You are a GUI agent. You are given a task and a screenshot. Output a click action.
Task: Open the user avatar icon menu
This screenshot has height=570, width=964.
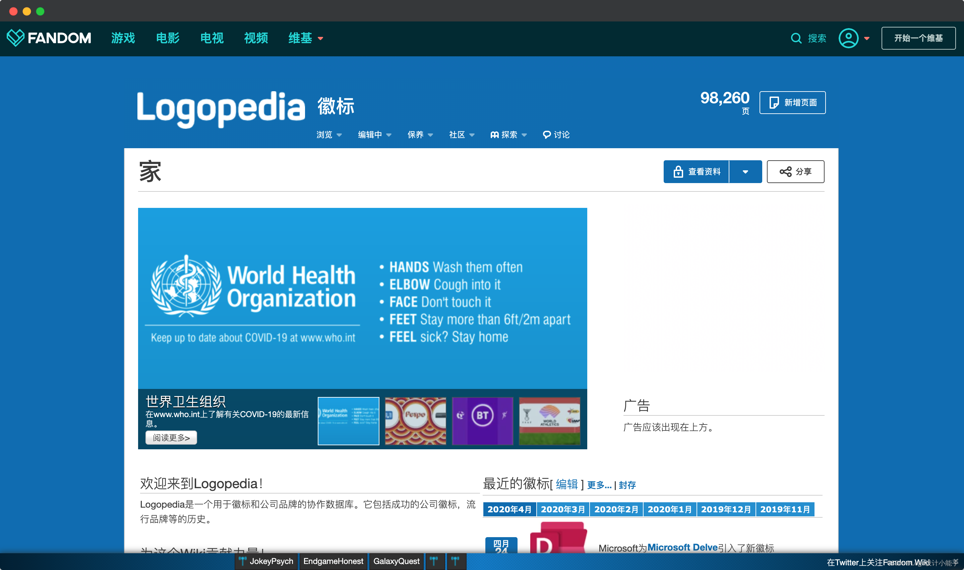848,39
